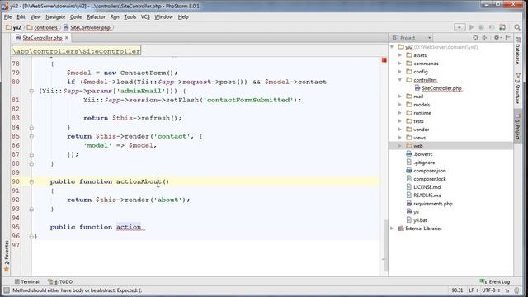
Task: Open the Database side panel tab
Action: (517, 50)
